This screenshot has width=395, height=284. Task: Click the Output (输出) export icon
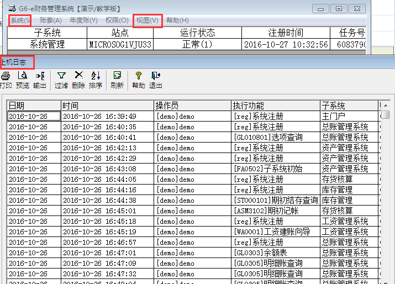click(x=40, y=80)
